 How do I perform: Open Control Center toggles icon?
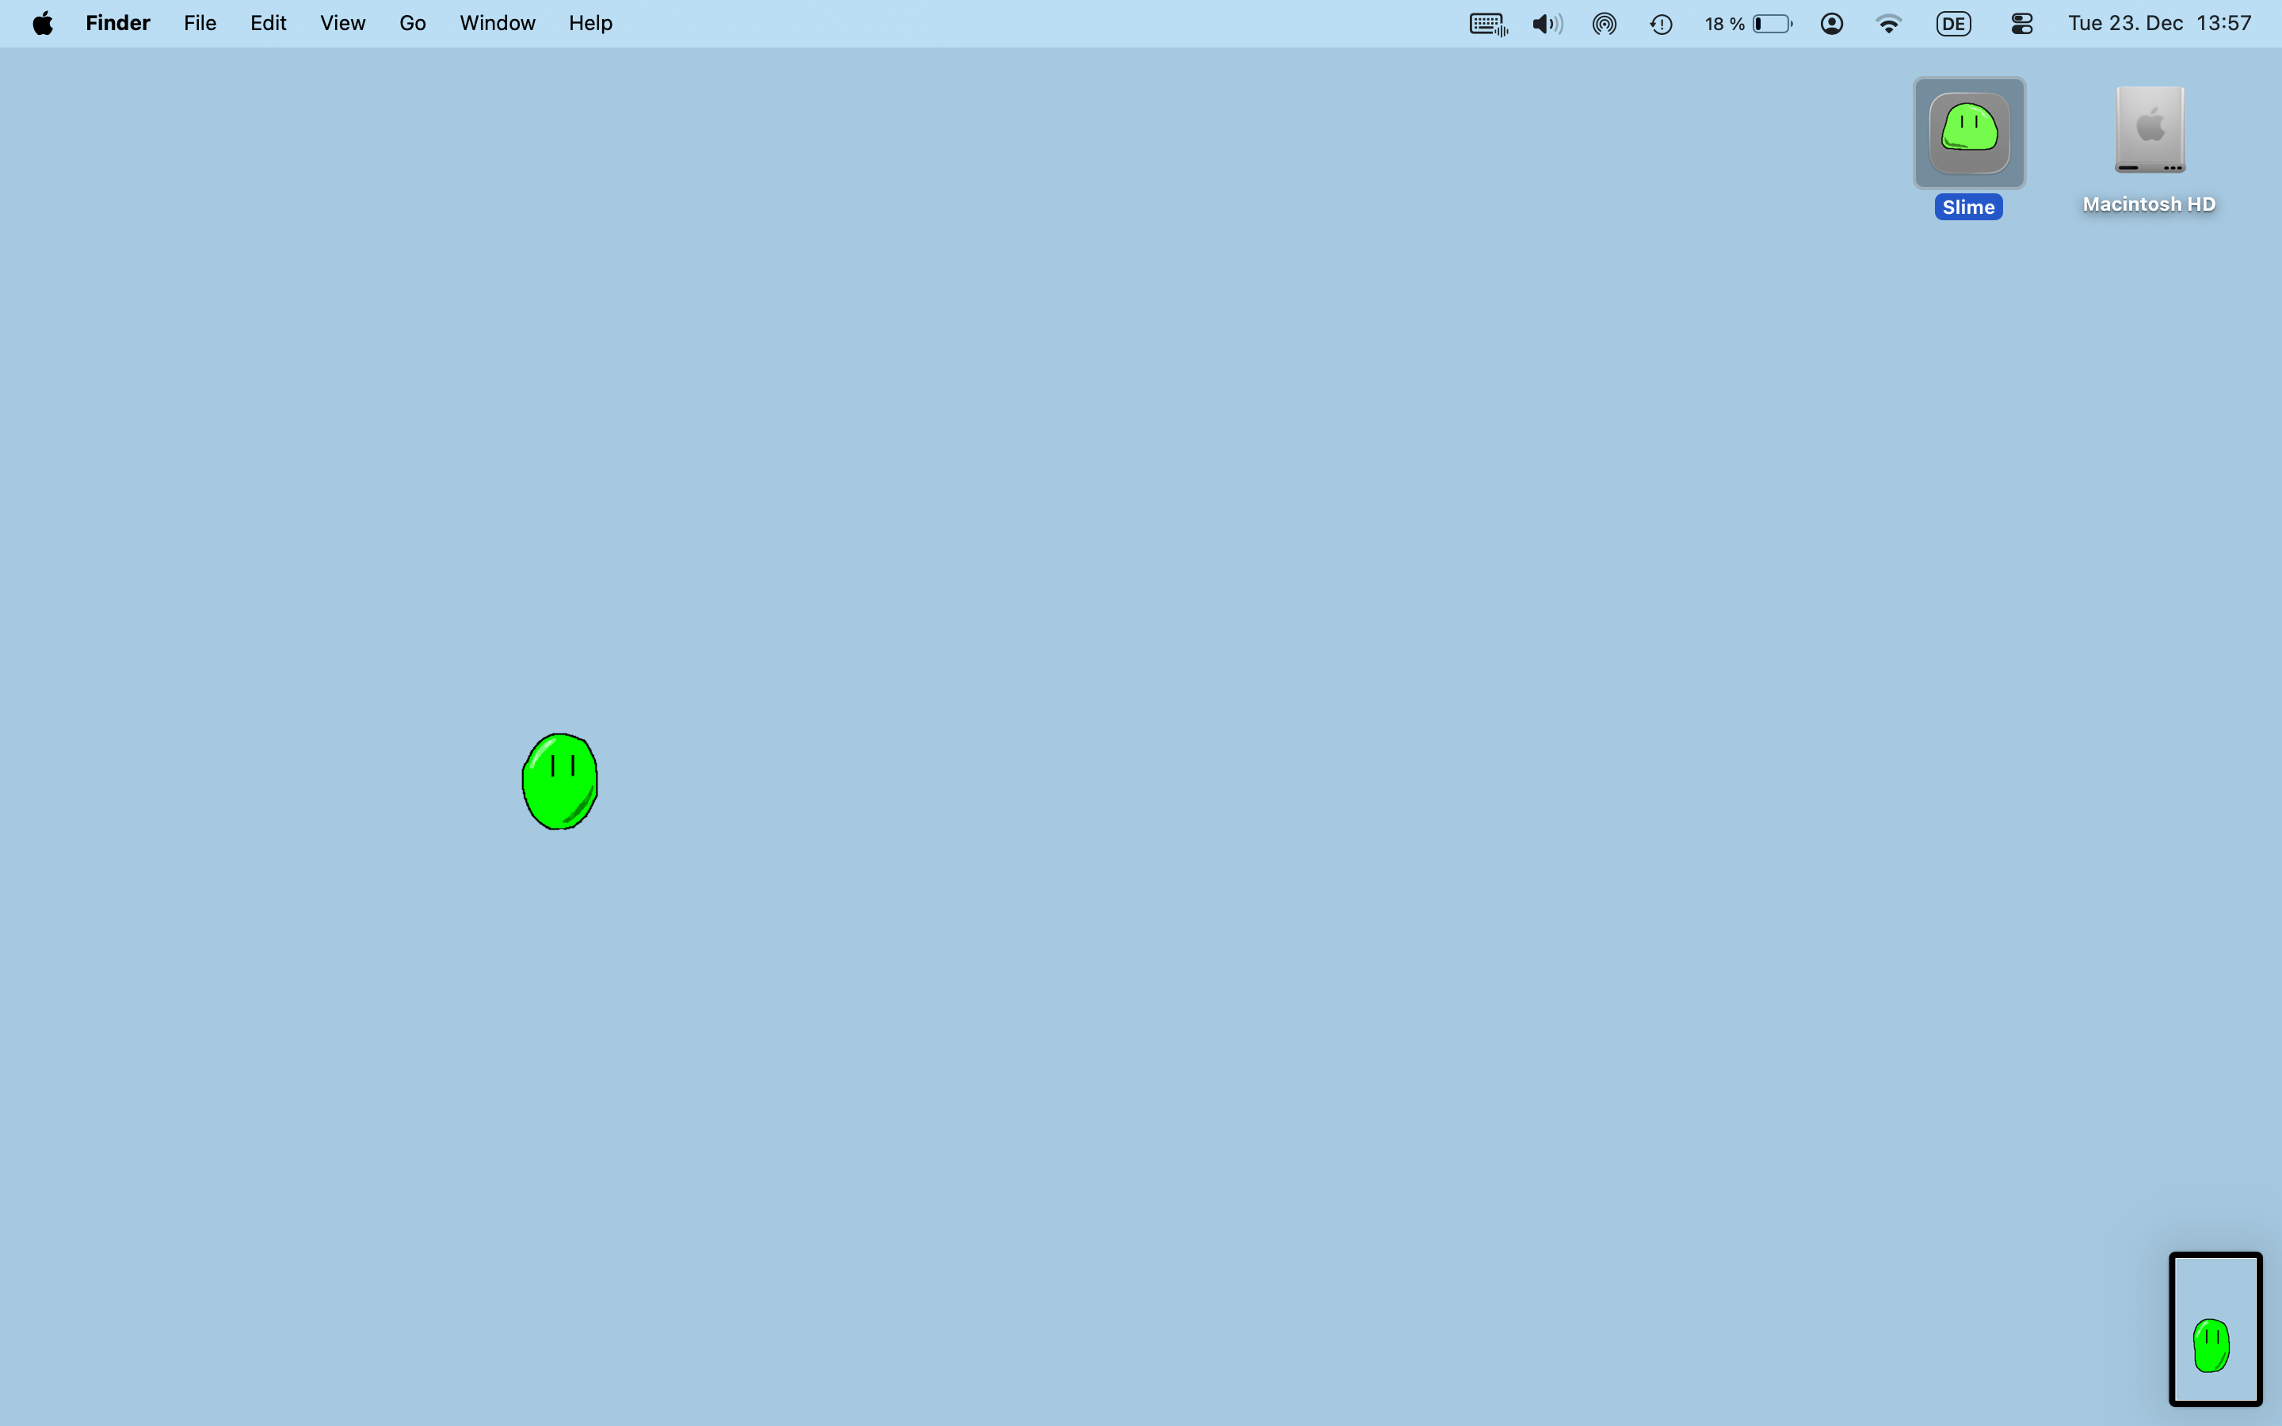pyautogui.click(x=2021, y=24)
